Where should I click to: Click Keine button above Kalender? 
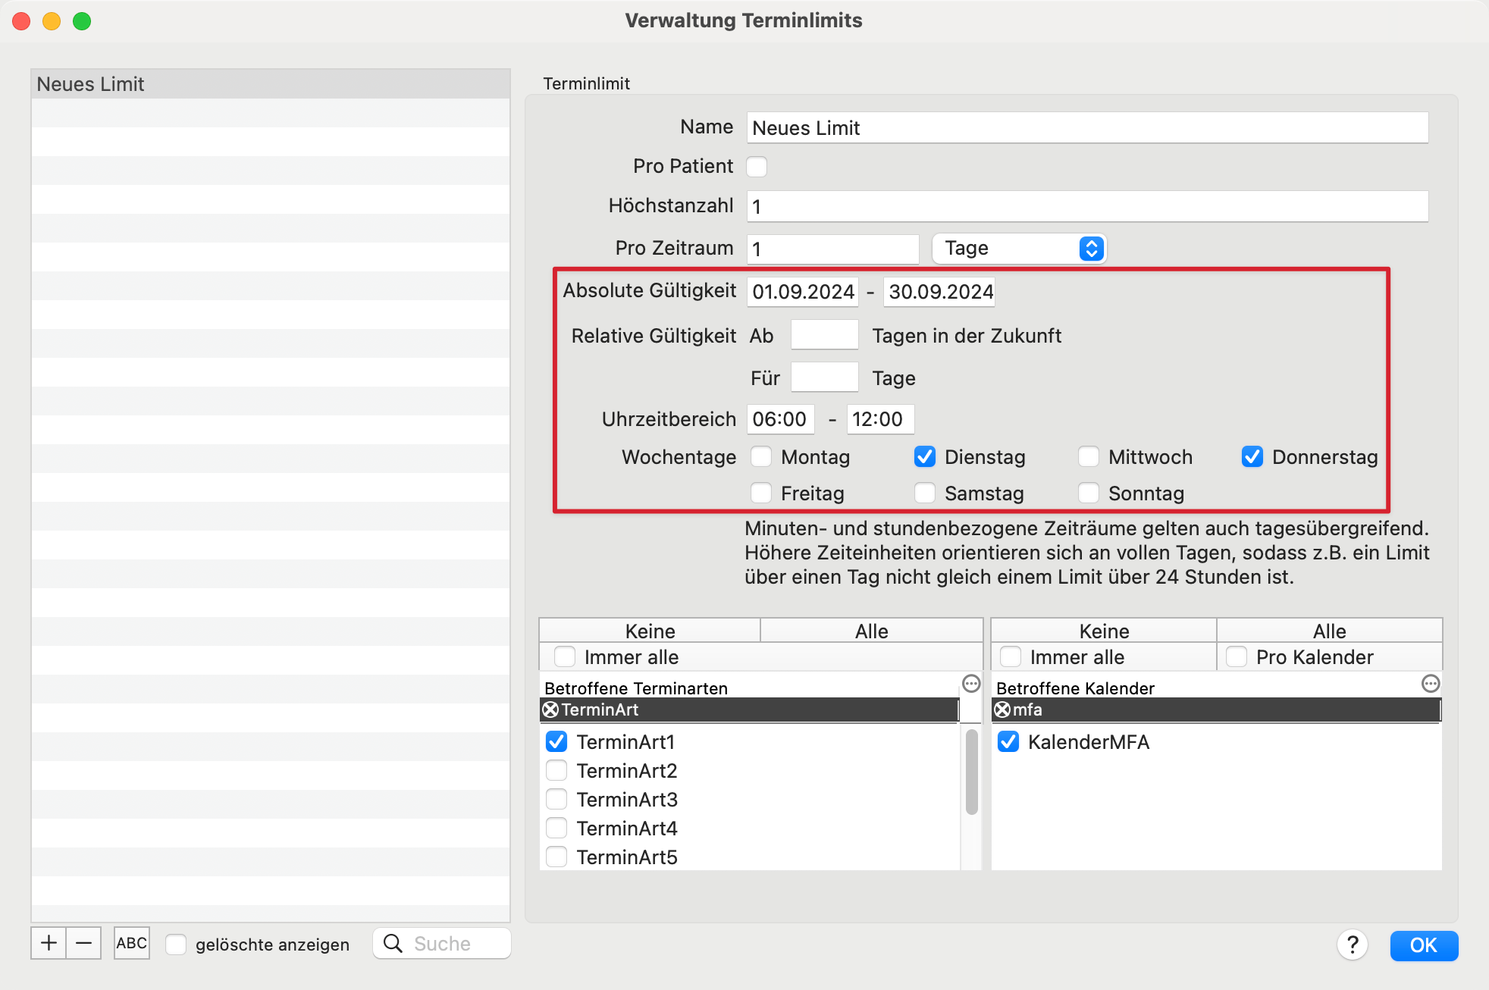1104,631
